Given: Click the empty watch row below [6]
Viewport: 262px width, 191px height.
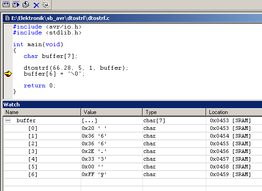Looking at the screenshot, I should pos(133,182).
